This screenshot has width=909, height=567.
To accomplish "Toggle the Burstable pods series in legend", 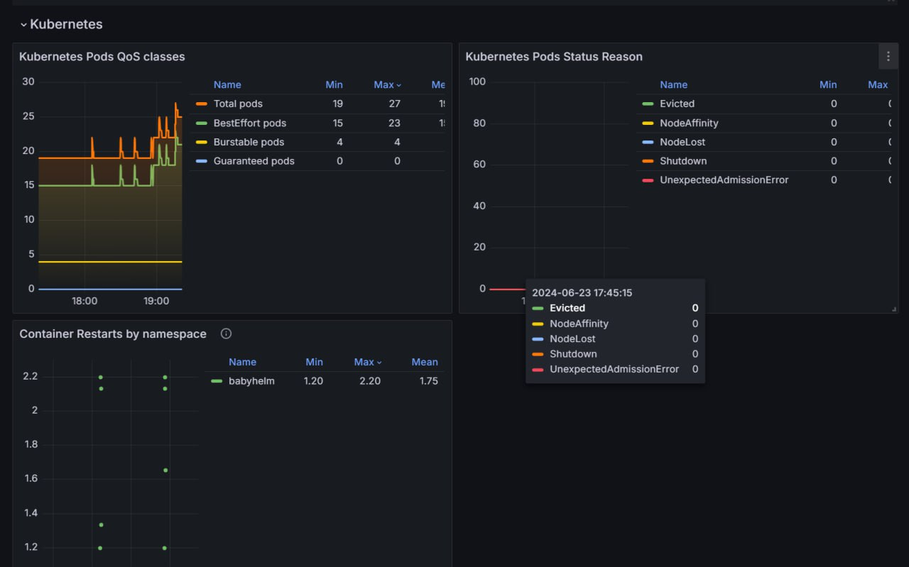I will coord(249,142).
